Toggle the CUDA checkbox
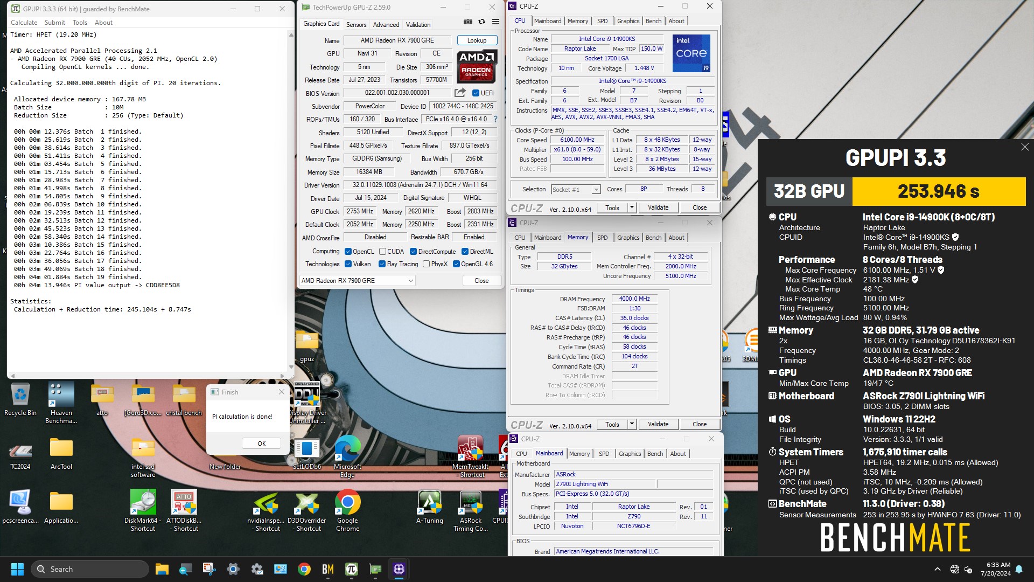 [x=382, y=252]
